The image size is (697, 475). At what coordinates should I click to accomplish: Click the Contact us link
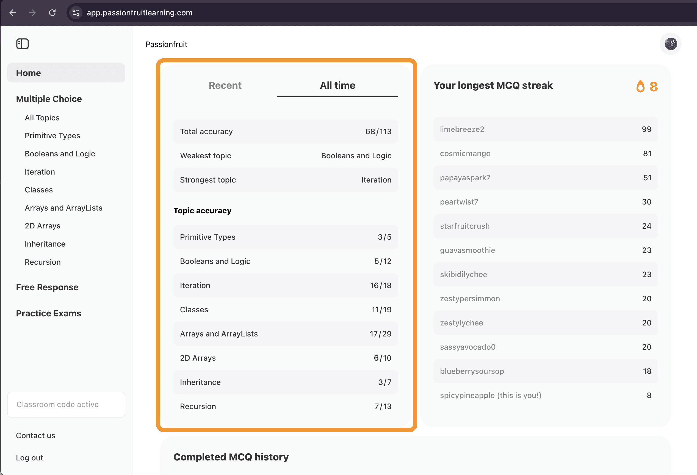pos(35,435)
